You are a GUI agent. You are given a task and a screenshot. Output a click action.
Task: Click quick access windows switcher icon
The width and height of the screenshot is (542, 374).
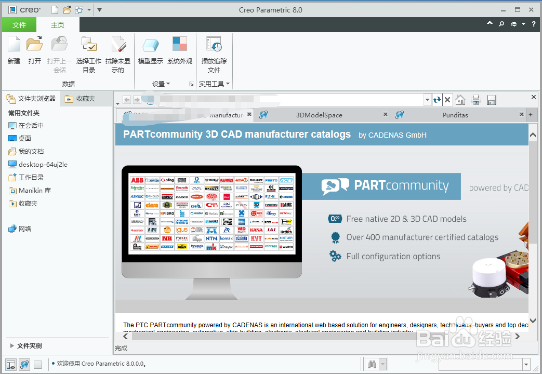click(79, 10)
